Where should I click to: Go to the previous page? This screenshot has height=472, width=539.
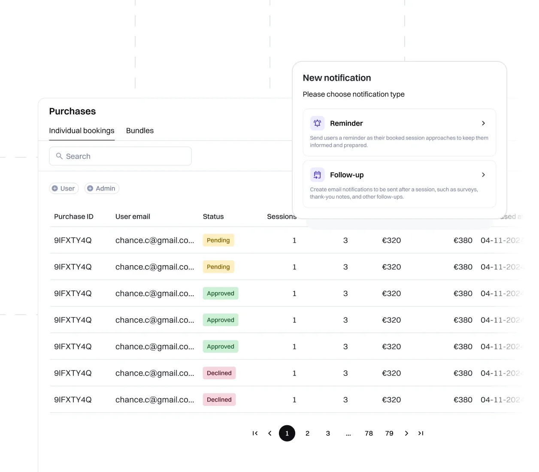tap(270, 433)
